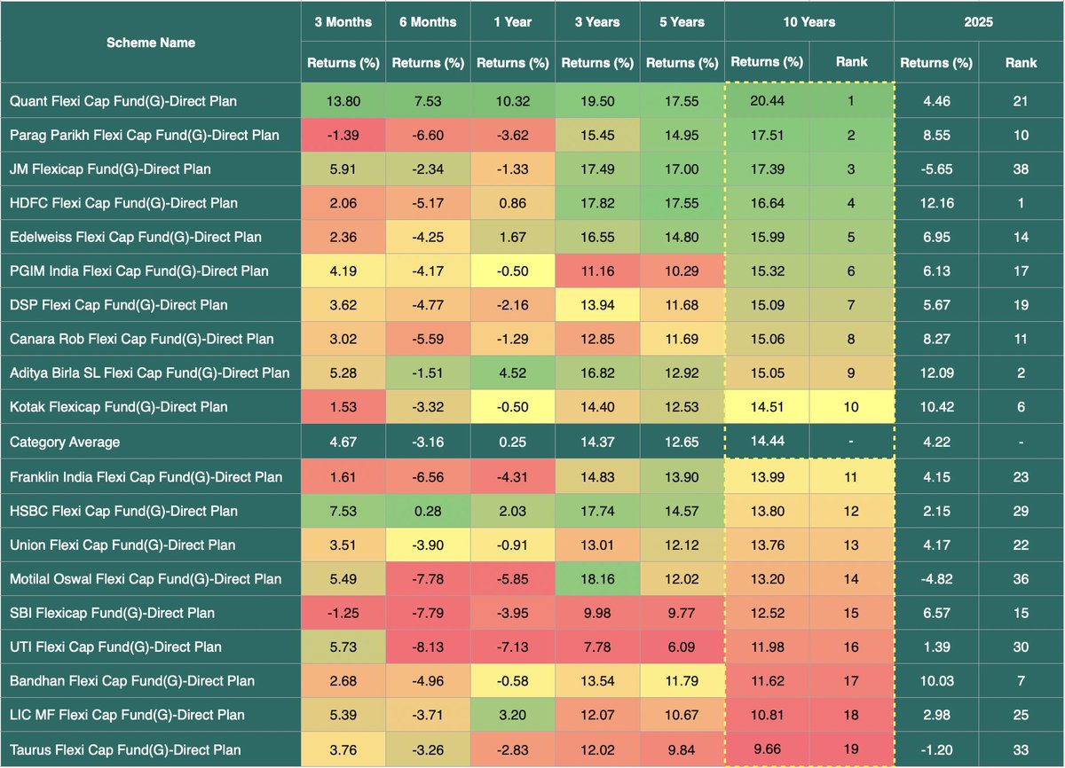Viewport: 1065px width, 768px height.
Task: Click Parag Parikh's 6 Months value "-6.60"
Action: (428, 135)
